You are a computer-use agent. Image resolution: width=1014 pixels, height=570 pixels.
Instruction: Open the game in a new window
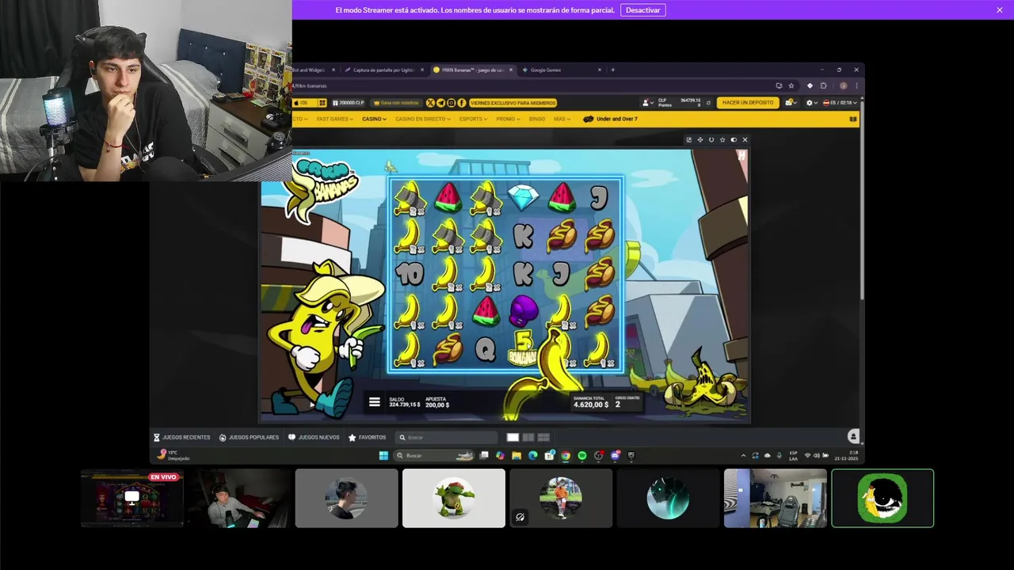click(x=689, y=140)
